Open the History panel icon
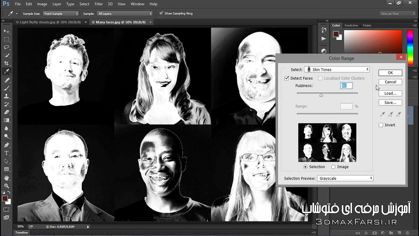 point(323,30)
